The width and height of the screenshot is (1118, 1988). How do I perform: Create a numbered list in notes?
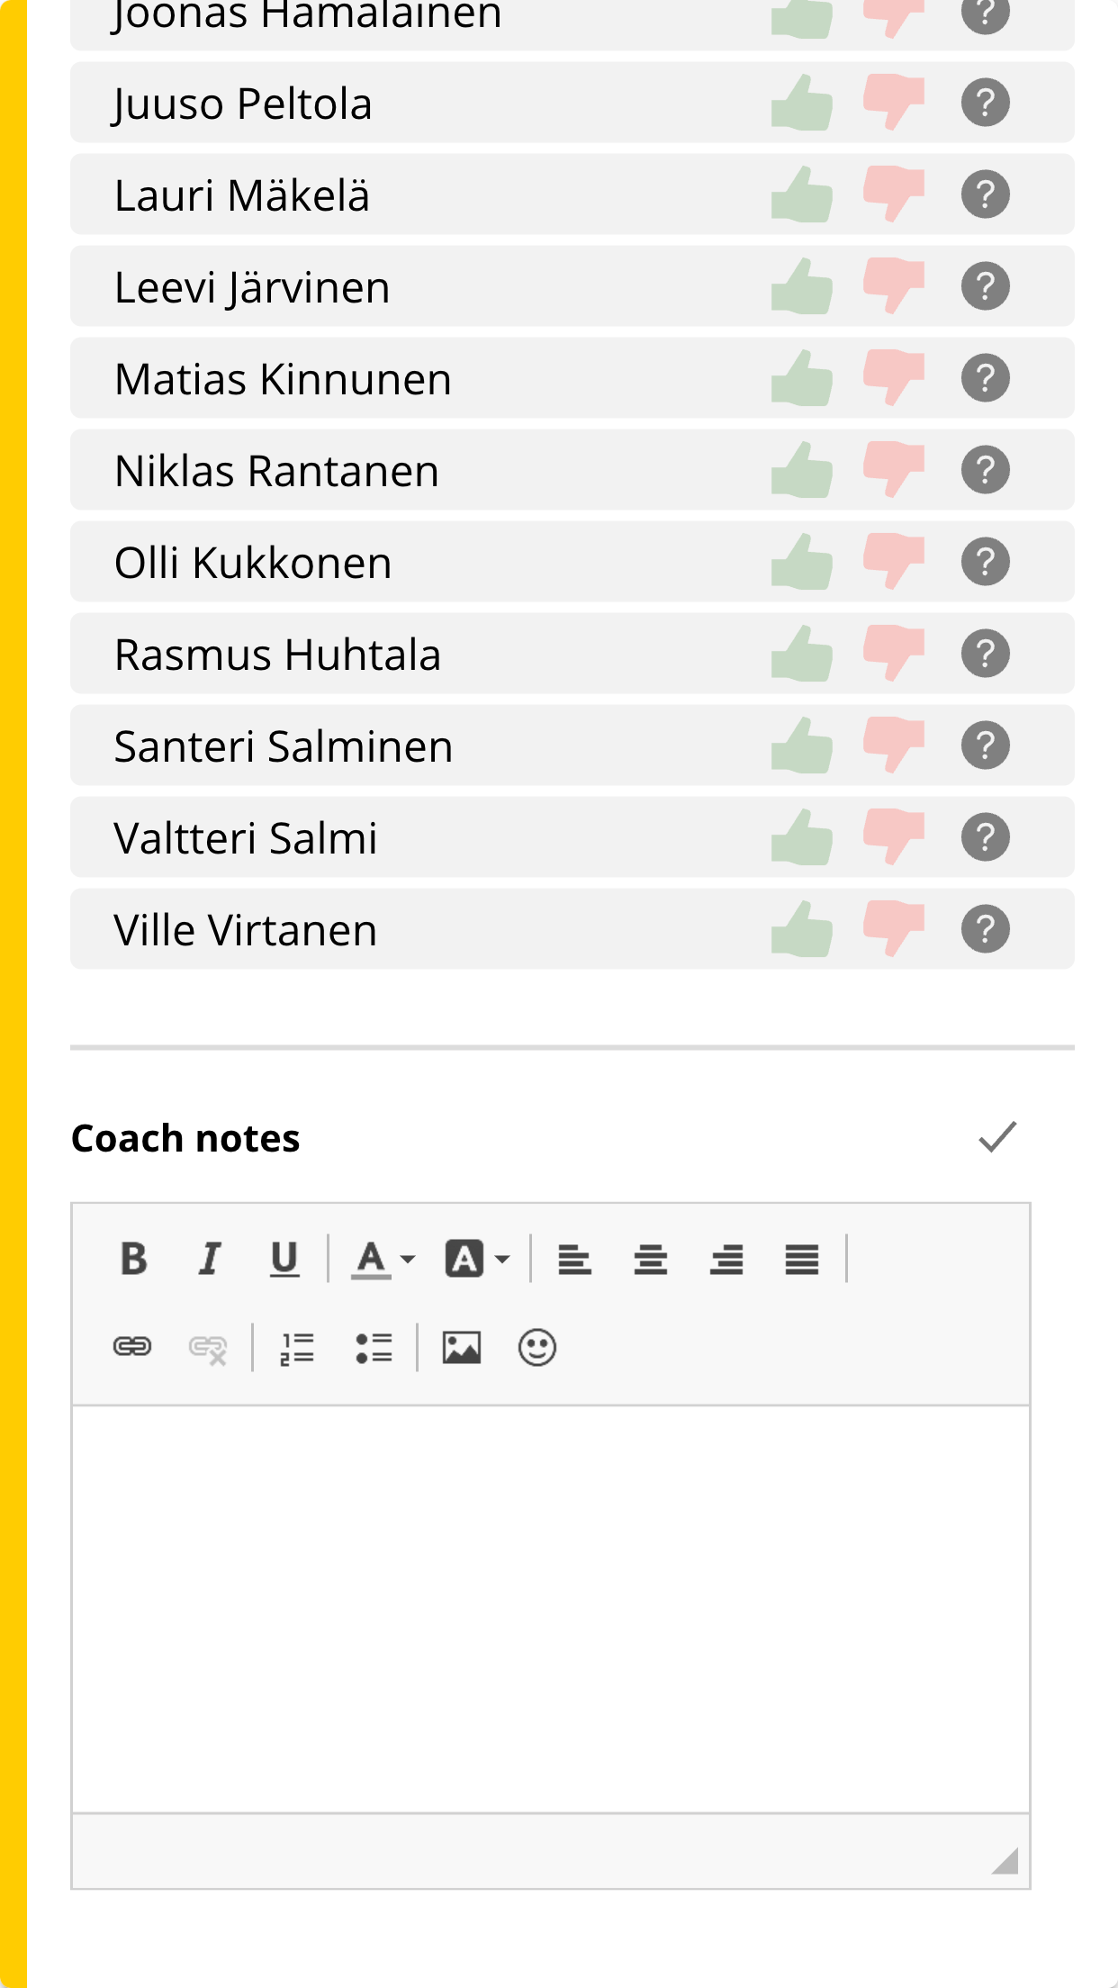297,1348
